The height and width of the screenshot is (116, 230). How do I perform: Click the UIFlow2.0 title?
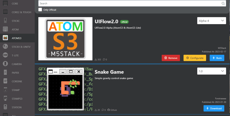pyautogui.click(x=106, y=21)
